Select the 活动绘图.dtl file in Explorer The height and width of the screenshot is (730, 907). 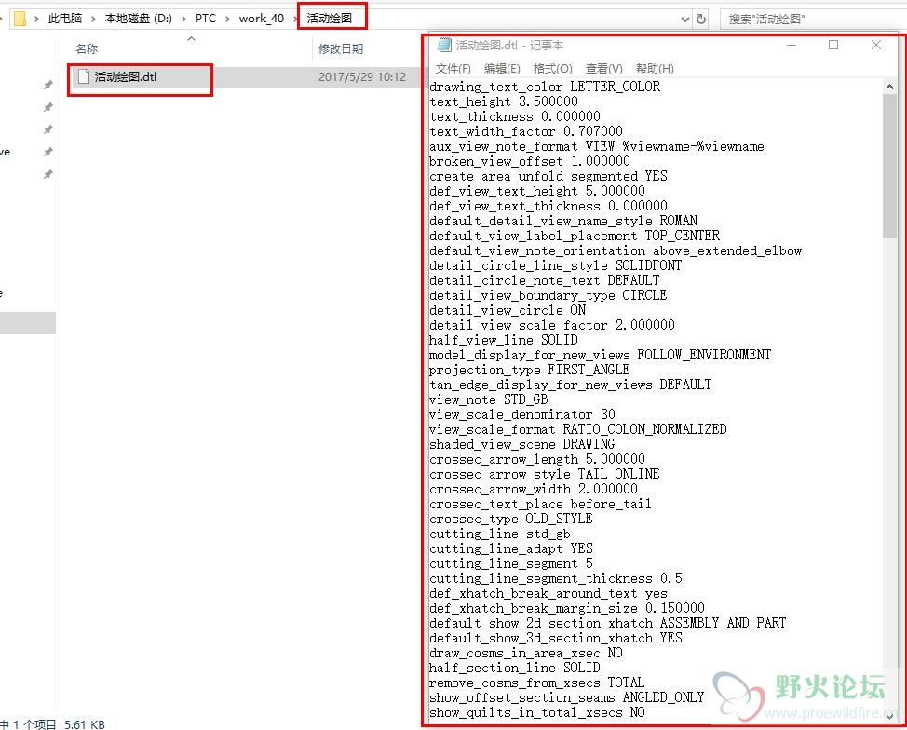[x=125, y=77]
